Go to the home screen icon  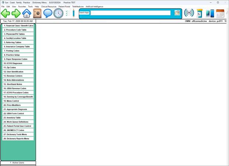[x=26, y=14]
